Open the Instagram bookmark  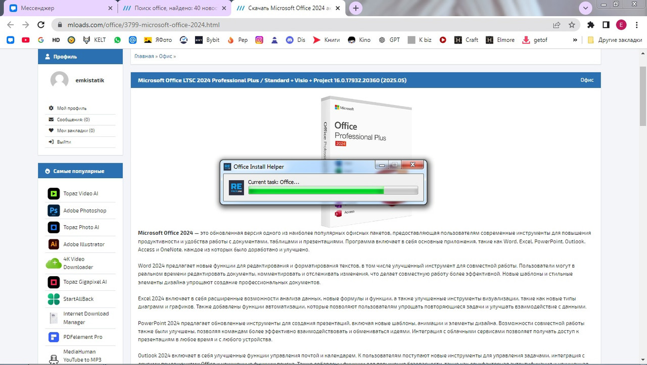point(259,40)
